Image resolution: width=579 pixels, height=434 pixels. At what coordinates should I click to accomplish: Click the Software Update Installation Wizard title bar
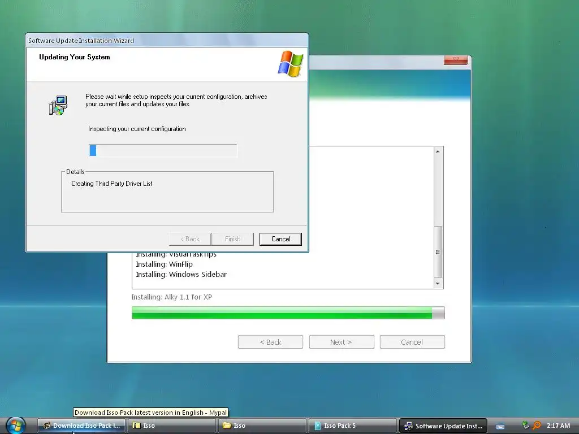point(167,40)
